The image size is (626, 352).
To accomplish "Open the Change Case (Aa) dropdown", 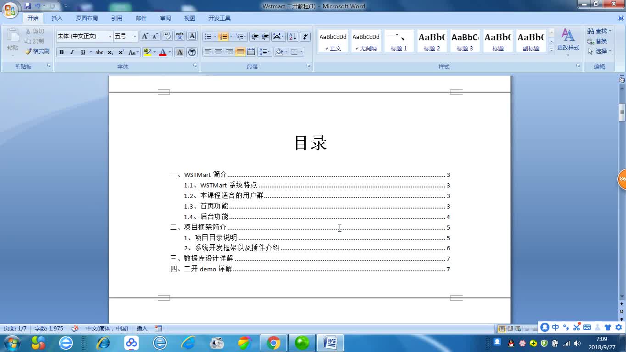I will (133, 52).
